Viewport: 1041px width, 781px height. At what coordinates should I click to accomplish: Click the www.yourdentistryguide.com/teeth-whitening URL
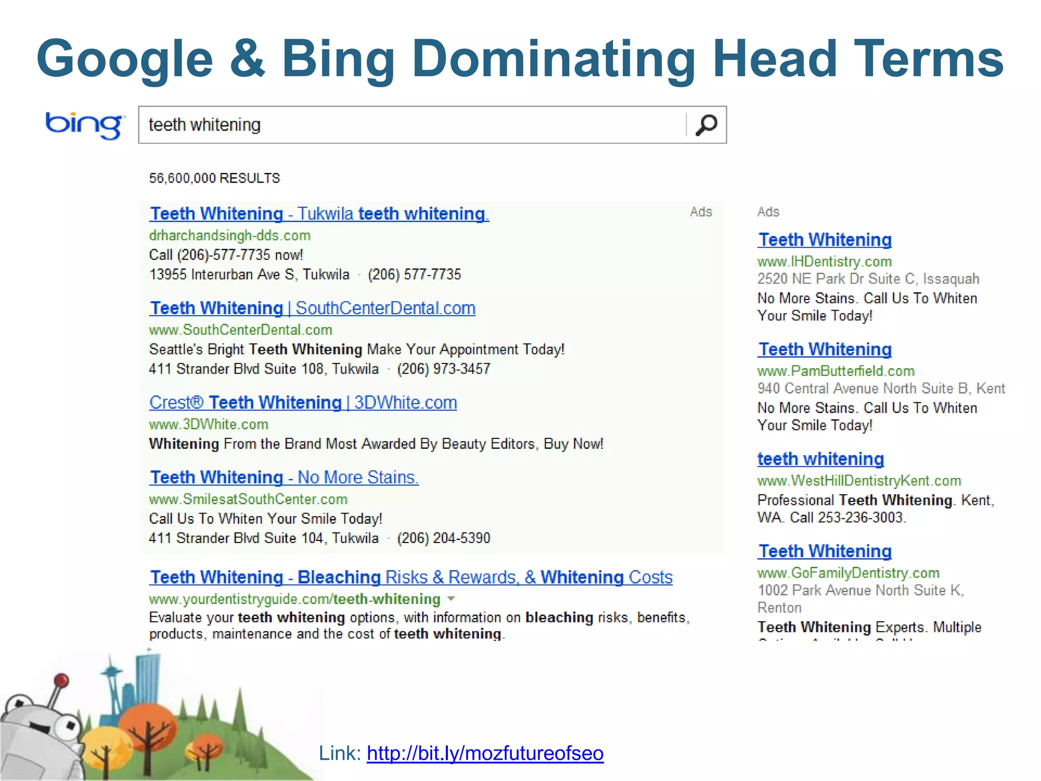coord(295,599)
